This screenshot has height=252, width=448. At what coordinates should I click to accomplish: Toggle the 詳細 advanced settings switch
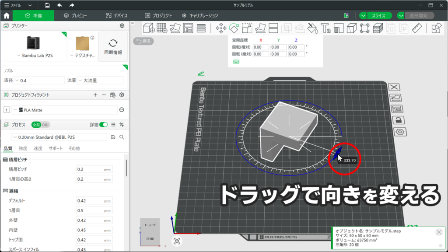click(103, 125)
